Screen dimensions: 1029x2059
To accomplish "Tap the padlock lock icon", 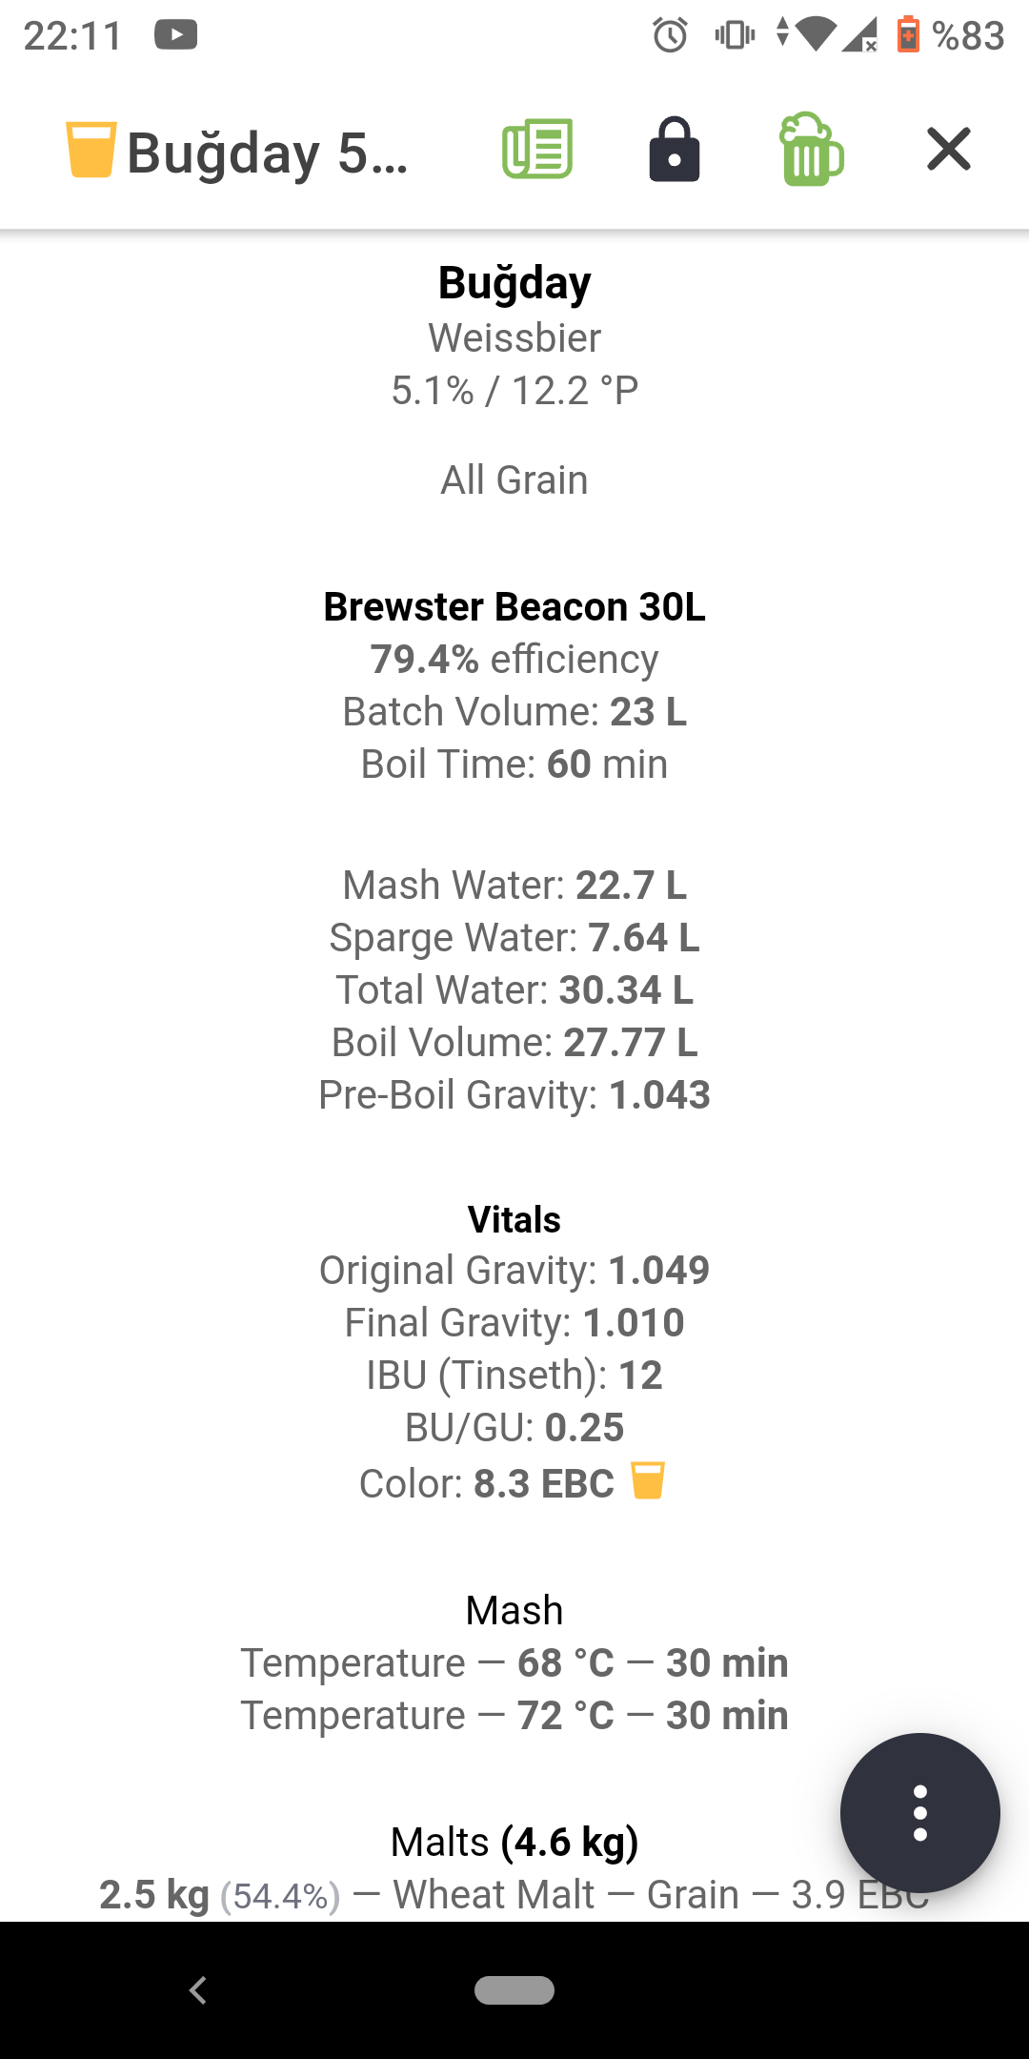I will [675, 149].
